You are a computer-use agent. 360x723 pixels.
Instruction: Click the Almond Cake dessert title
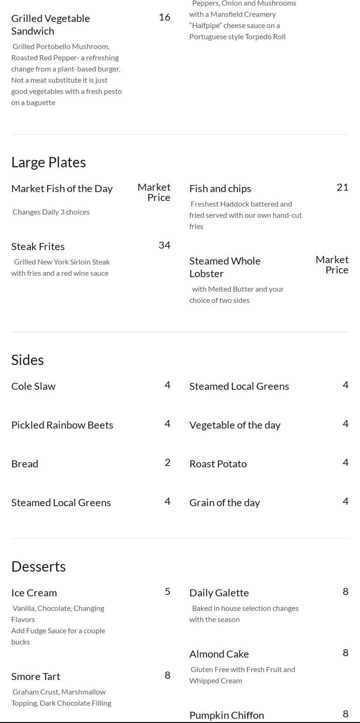219,654
